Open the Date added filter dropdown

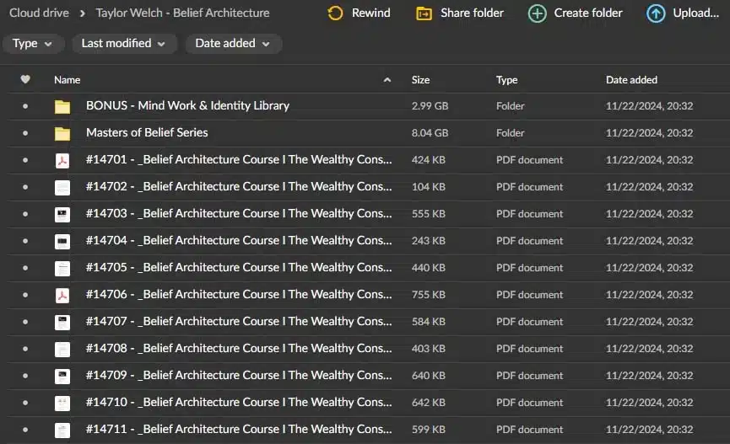tap(233, 44)
